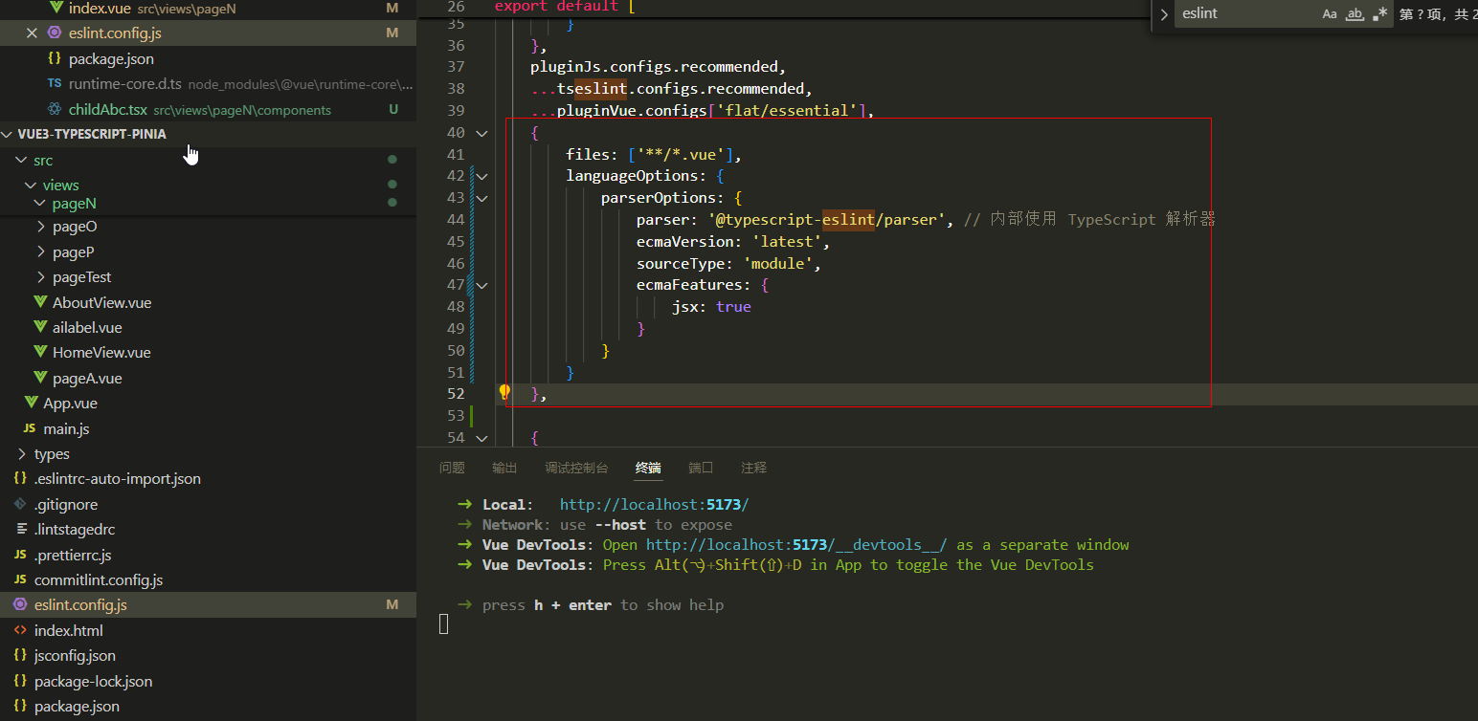Click the React icon of childAbc.tsx

pos(55,109)
